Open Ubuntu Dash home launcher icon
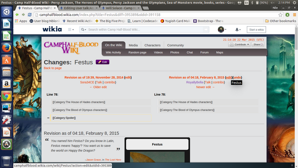 click(7, 12)
